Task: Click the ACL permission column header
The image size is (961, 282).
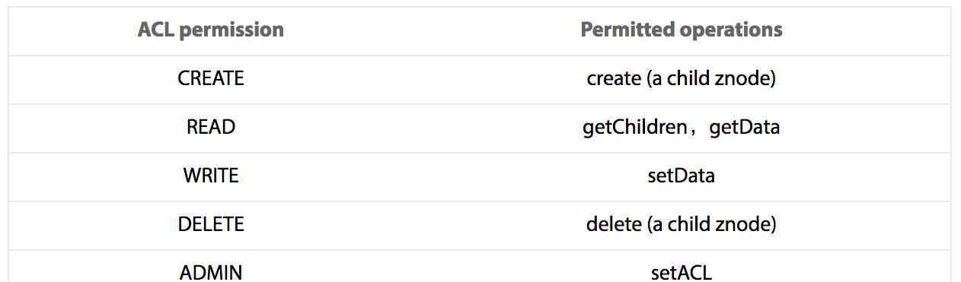Action: [x=211, y=30]
